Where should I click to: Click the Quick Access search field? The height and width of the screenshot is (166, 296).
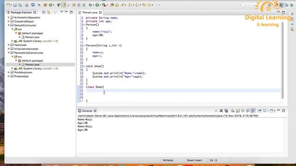tap(251, 5)
